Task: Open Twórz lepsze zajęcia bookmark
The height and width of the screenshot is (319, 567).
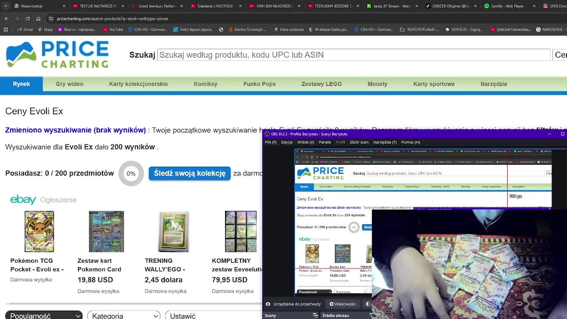Action: [193, 30]
